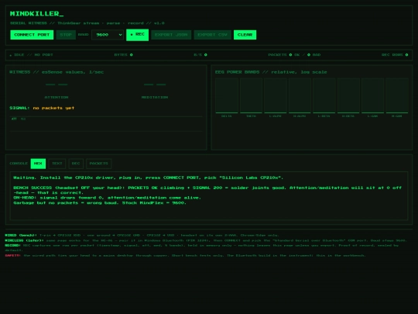Click the DELTA band bar
Screen dimensions: 418x314
227,95
